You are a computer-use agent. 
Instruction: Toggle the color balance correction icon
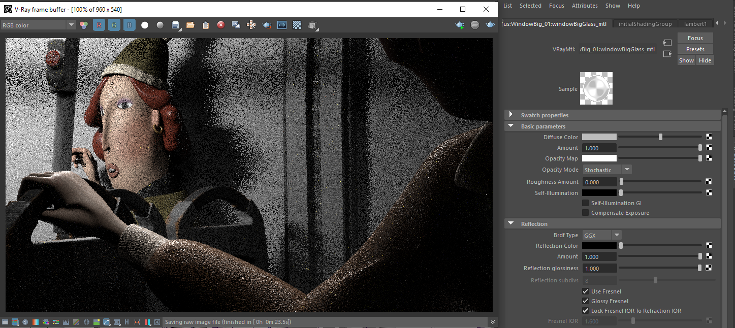tap(56, 322)
